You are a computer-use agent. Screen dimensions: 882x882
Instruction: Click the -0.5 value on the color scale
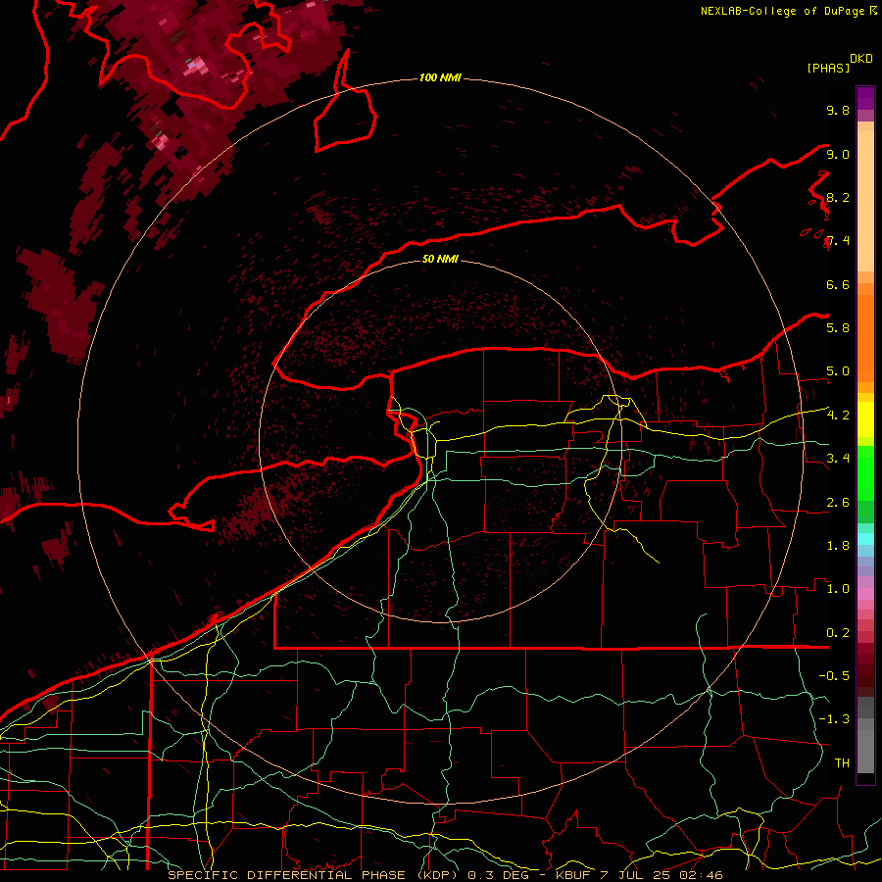pos(834,675)
